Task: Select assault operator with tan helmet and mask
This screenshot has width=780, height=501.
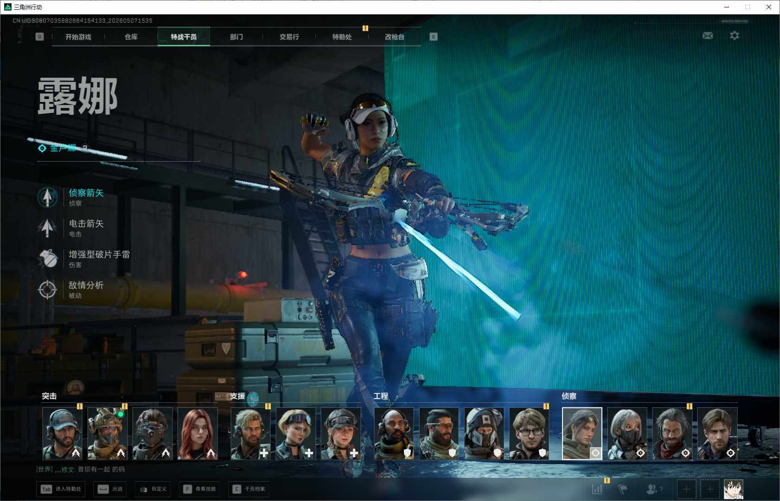Action: (x=108, y=433)
